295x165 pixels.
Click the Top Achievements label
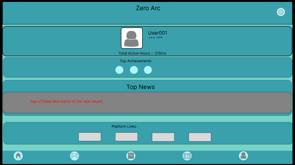pos(135,61)
